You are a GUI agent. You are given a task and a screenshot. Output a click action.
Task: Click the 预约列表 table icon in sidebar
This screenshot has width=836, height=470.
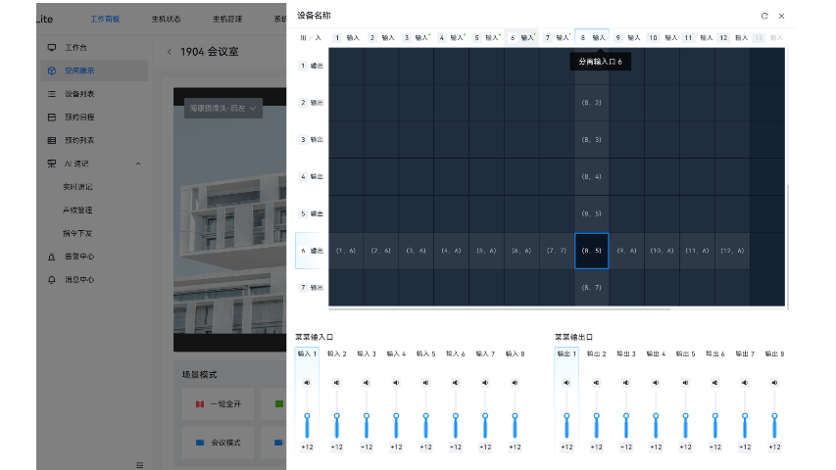click(52, 140)
